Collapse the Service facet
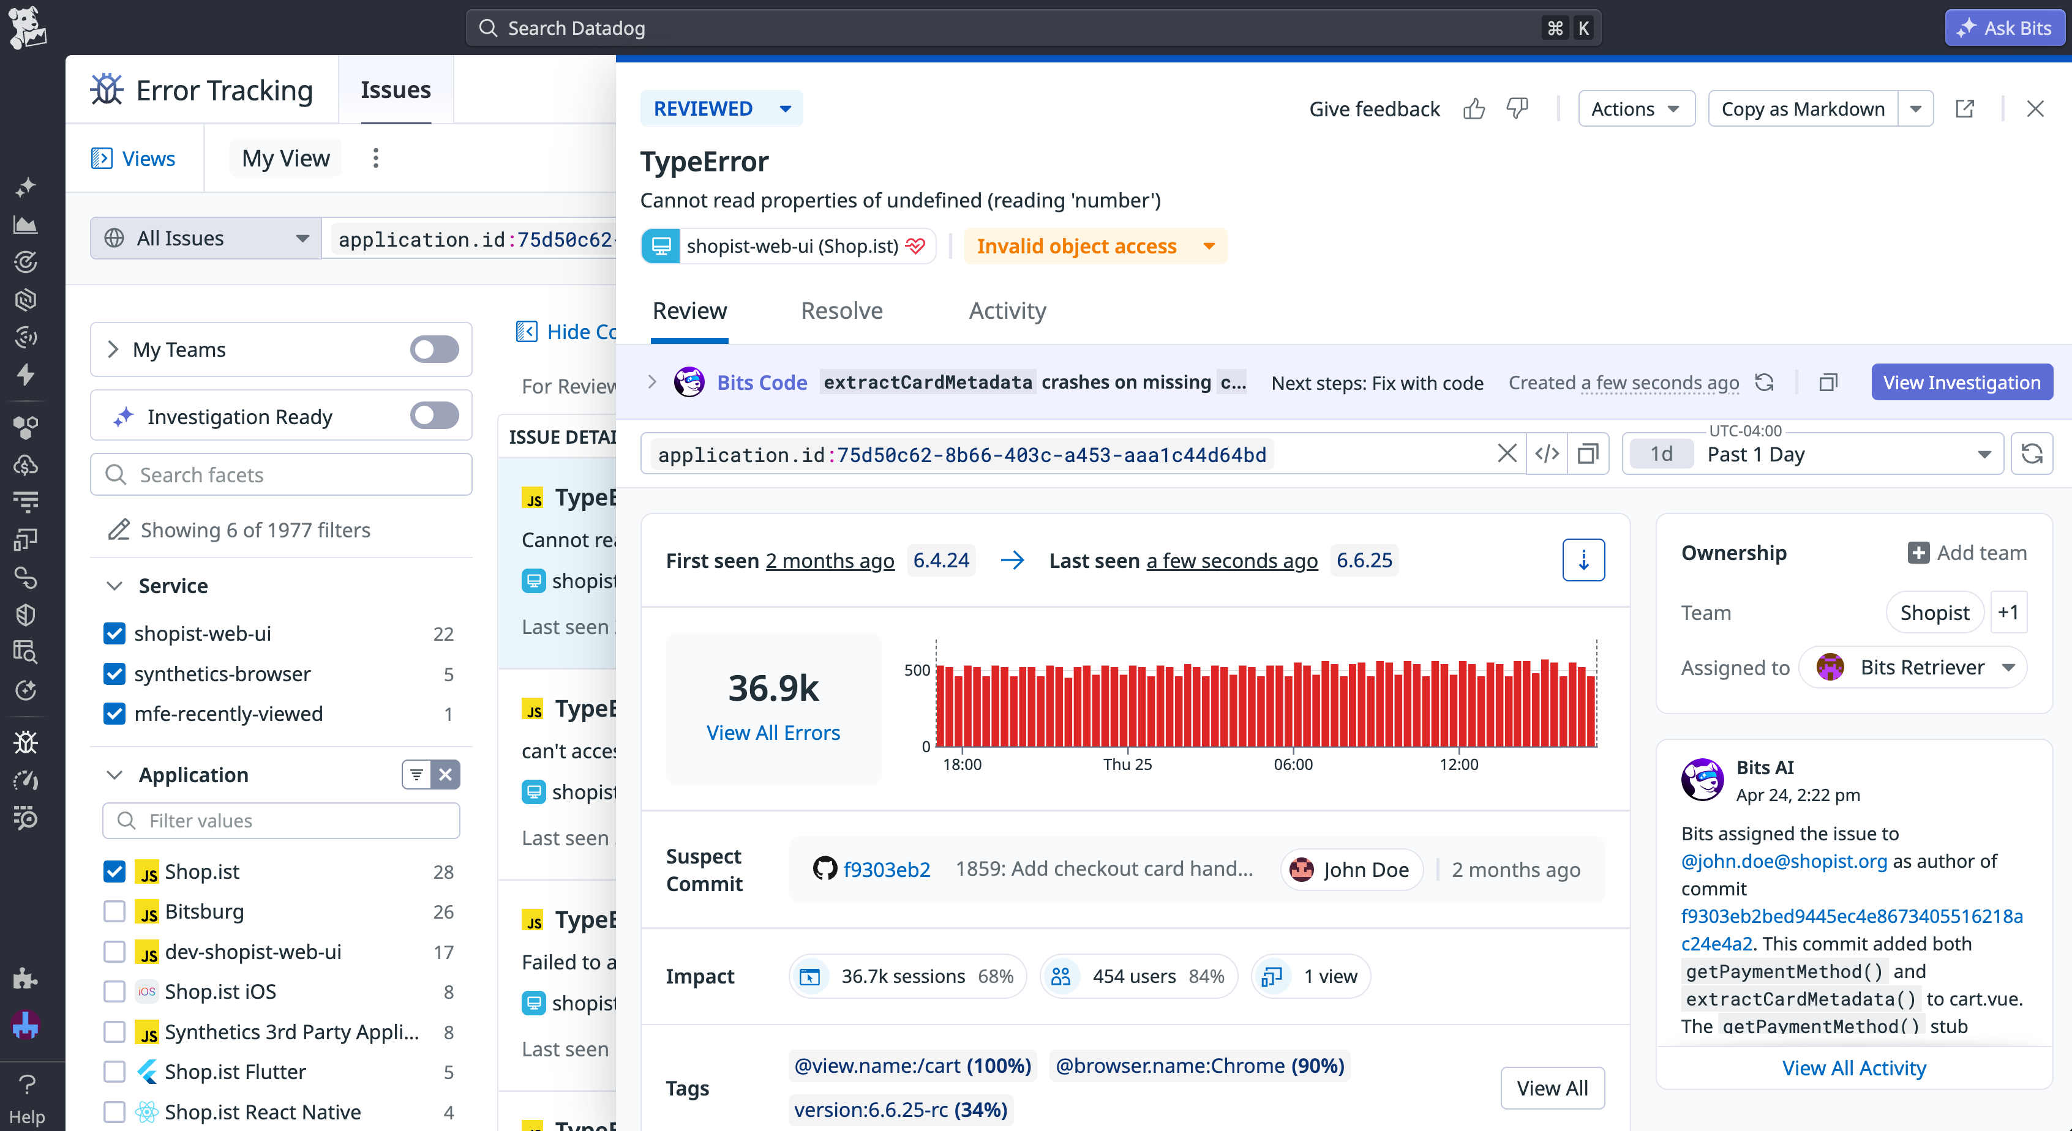 (114, 586)
